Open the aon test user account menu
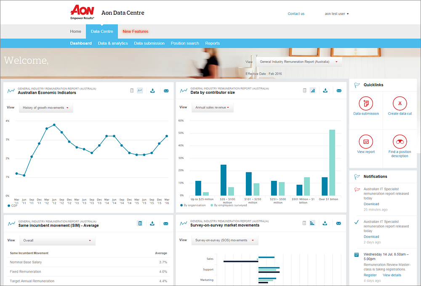 337,14
